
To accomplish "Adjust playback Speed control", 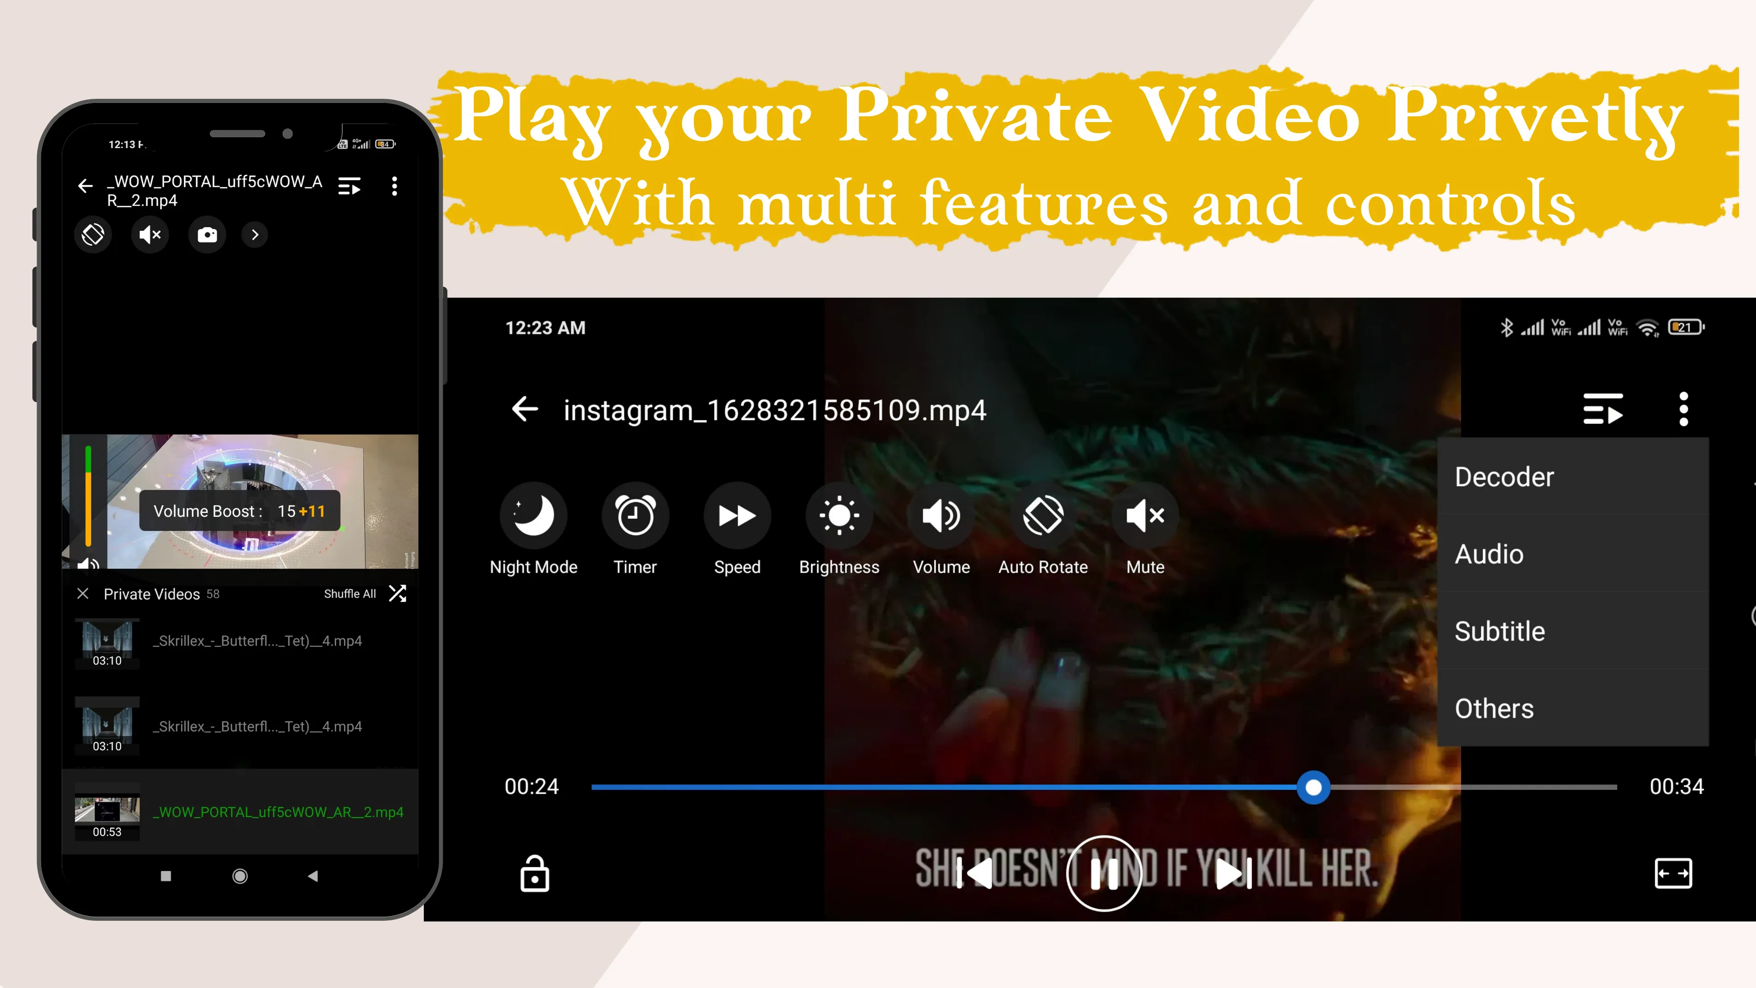I will [737, 515].
